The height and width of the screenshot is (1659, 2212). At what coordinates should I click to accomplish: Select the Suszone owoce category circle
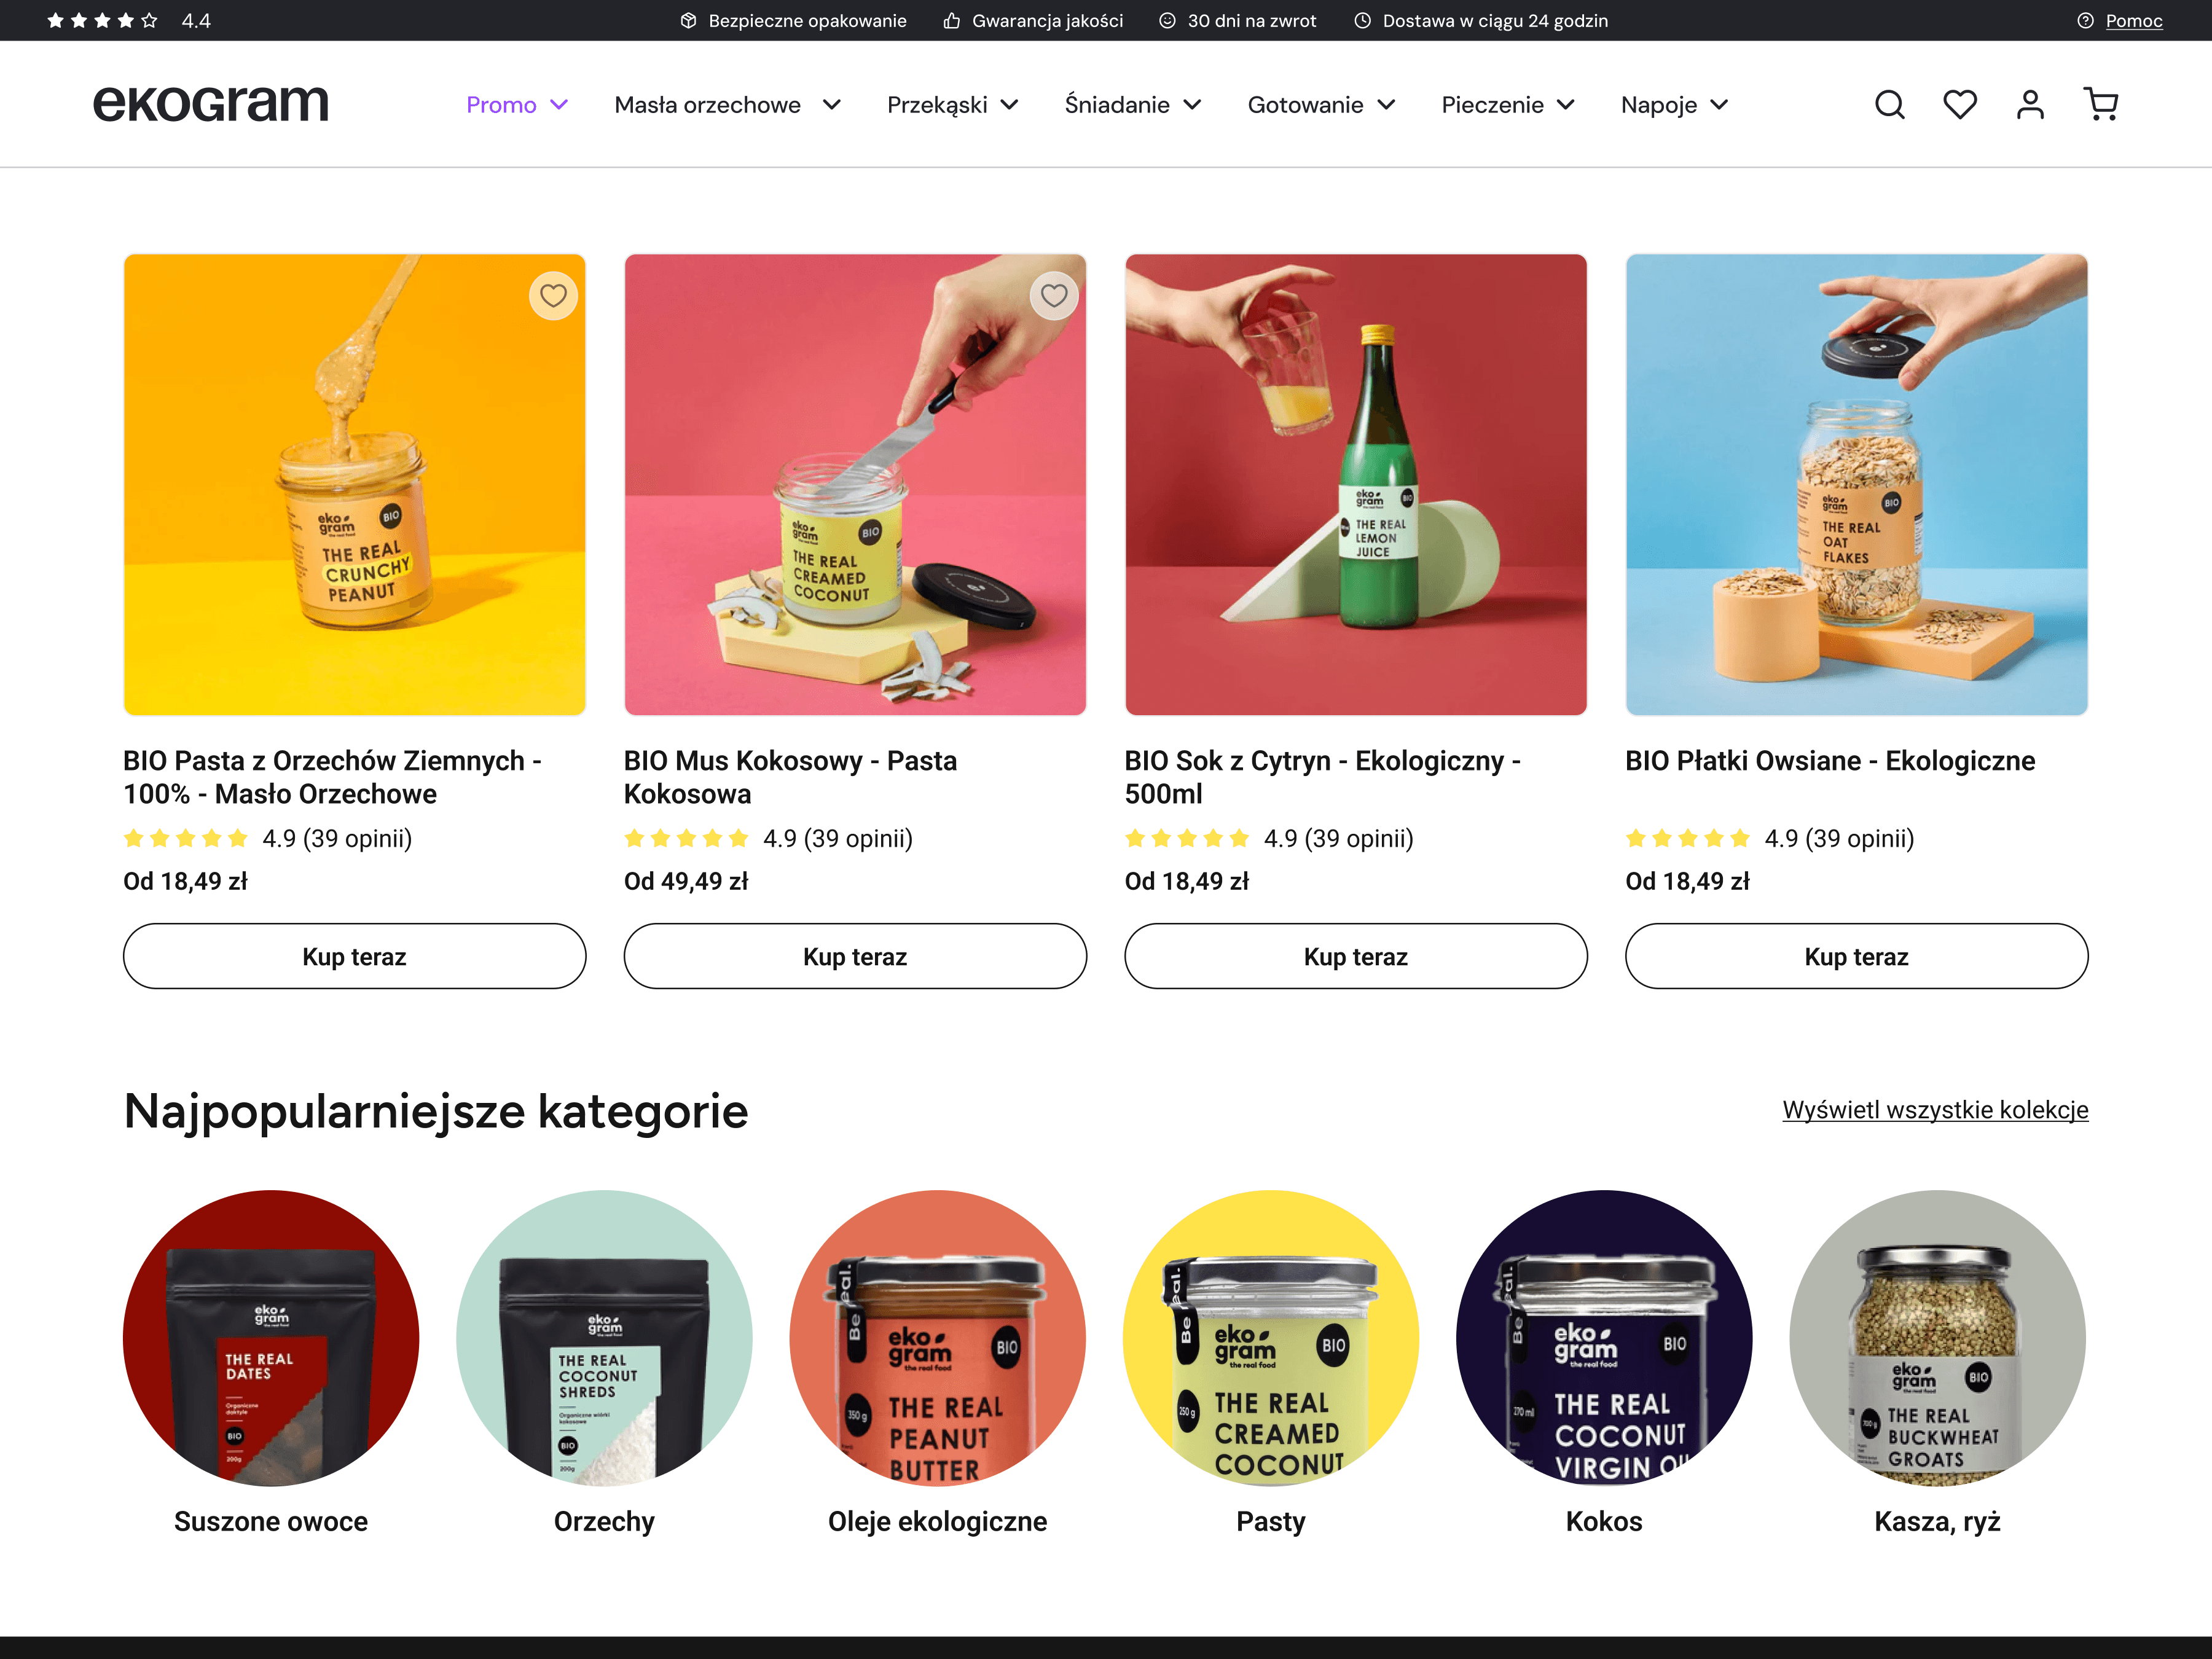[x=271, y=1337]
